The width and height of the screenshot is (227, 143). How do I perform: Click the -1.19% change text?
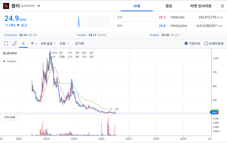[10, 25]
